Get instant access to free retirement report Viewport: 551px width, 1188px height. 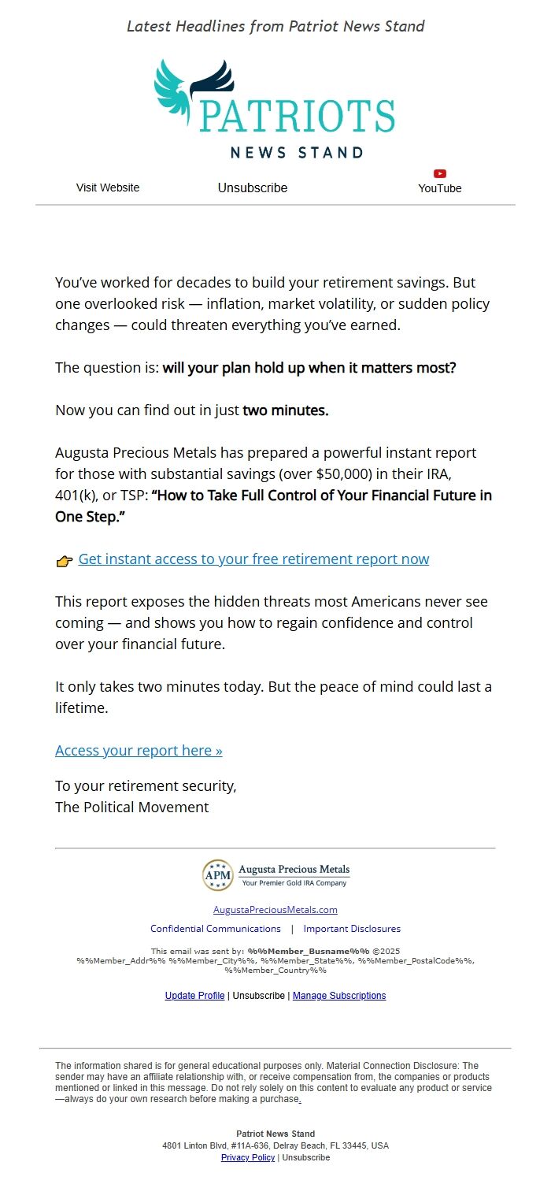(x=253, y=559)
